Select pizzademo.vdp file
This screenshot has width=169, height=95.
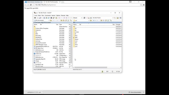pos(39,64)
